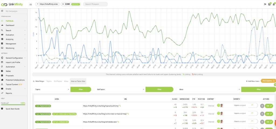Click the Find Experts button
This screenshot has height=129, width=276.
pyautogui.click(x=268, y=81)
